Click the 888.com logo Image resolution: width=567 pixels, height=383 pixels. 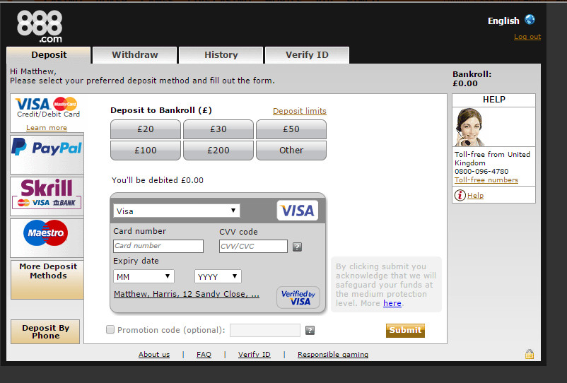(40, 26)
